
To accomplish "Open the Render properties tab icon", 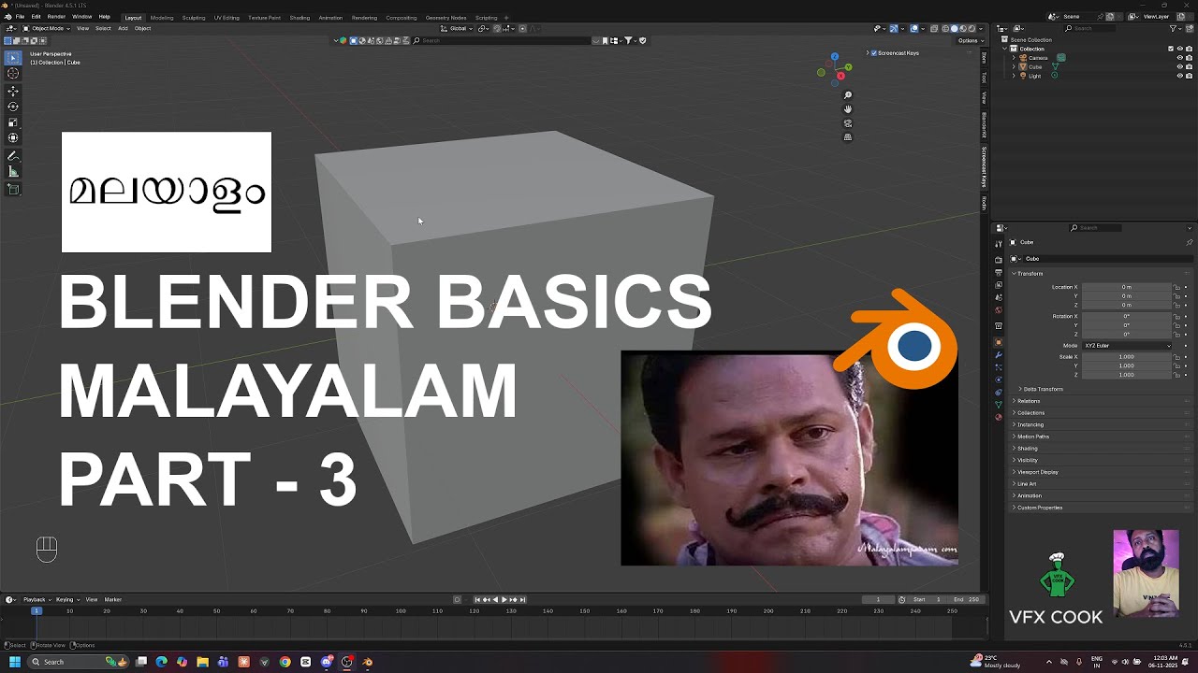I will tap(999, 260).
